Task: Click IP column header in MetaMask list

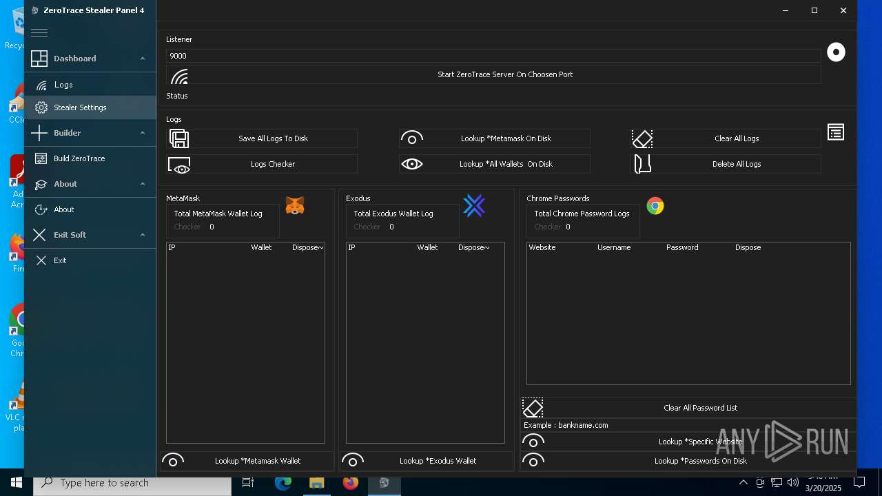Action: click(x=172, y=247)
